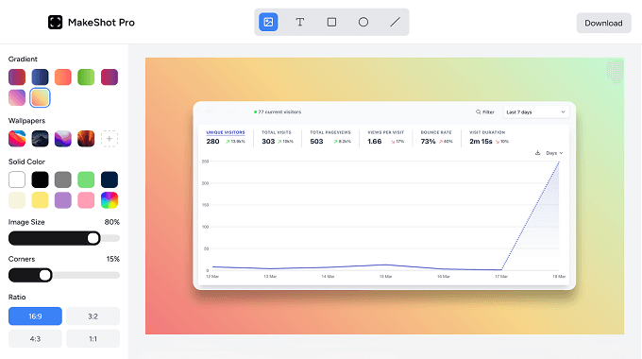This screenshot has width=642, height=359.
Task: Select the image tool in the toolbar
Action: click(268, 22)
